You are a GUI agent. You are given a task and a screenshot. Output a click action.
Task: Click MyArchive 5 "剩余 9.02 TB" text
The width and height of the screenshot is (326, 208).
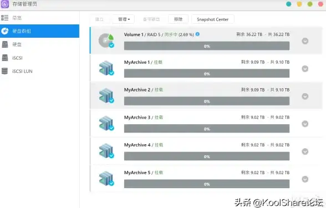(253, 173)
